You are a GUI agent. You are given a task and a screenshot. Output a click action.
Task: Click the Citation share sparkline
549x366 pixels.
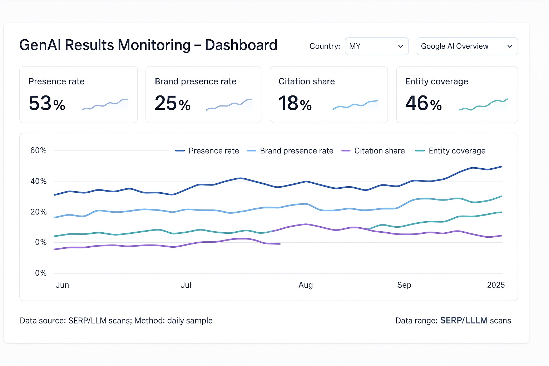(x=355, y=104)
